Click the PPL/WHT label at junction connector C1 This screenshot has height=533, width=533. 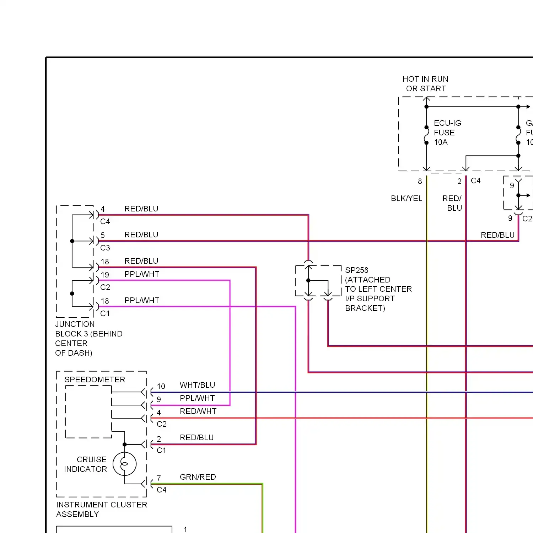(142, 300)
